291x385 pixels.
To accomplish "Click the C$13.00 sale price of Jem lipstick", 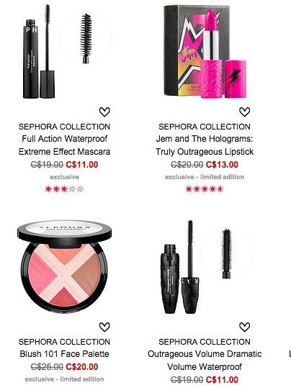I will pyautogui.click(x=222, y=165).
